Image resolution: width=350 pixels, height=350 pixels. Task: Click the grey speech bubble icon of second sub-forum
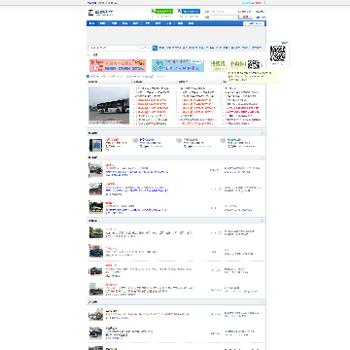click(135, 140)
